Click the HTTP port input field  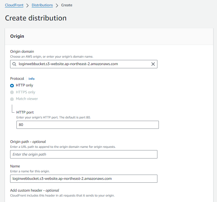(x=87, y=125)
